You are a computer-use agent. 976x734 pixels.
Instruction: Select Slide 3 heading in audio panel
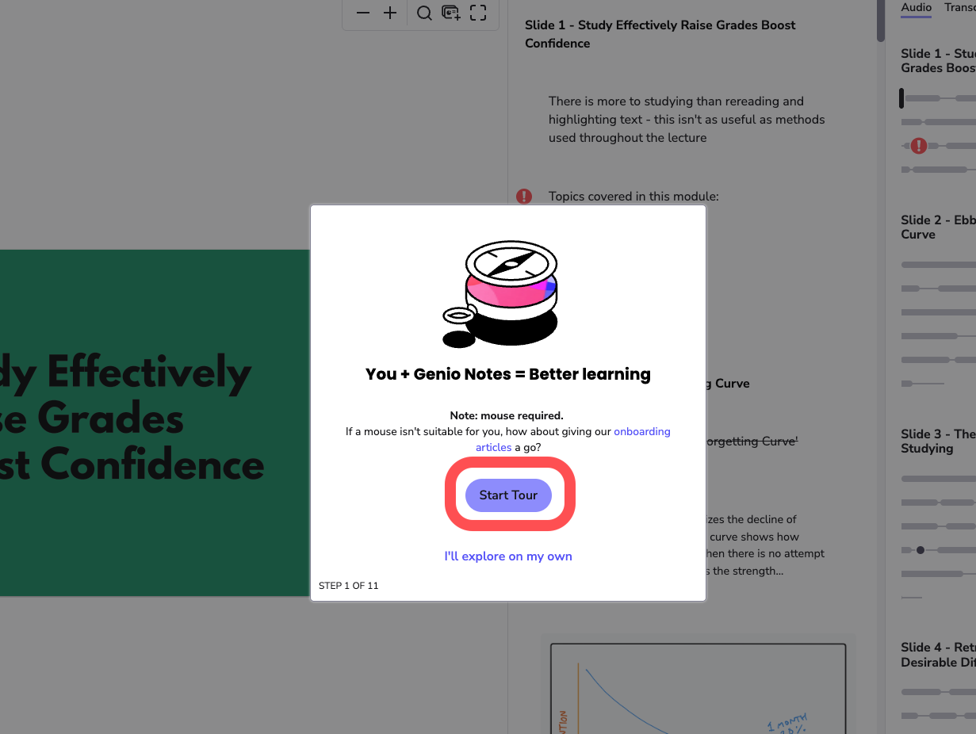[938, 442]
